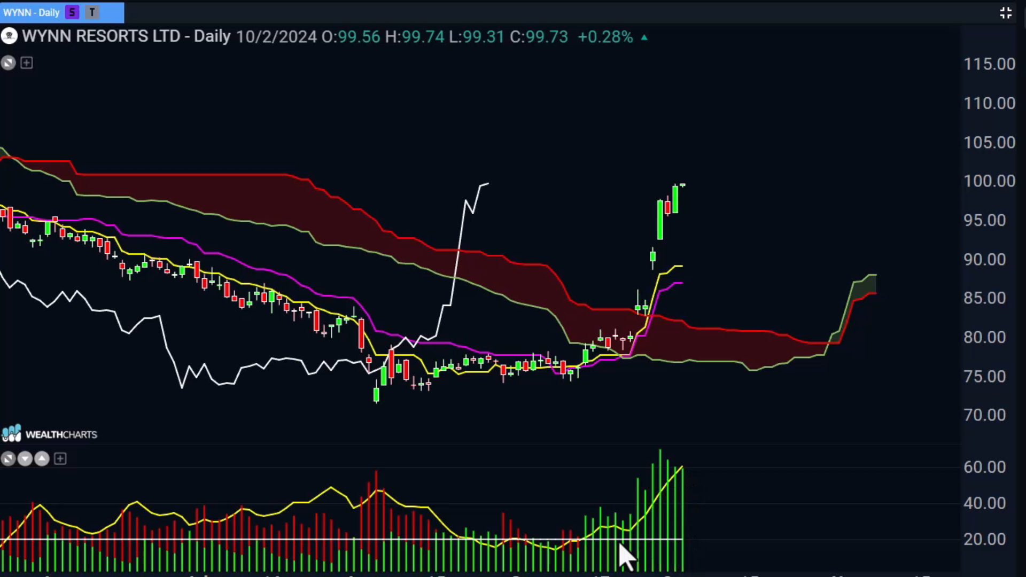Click the 105.00 price axis label
1026x577 pixels.
[989, 143]
